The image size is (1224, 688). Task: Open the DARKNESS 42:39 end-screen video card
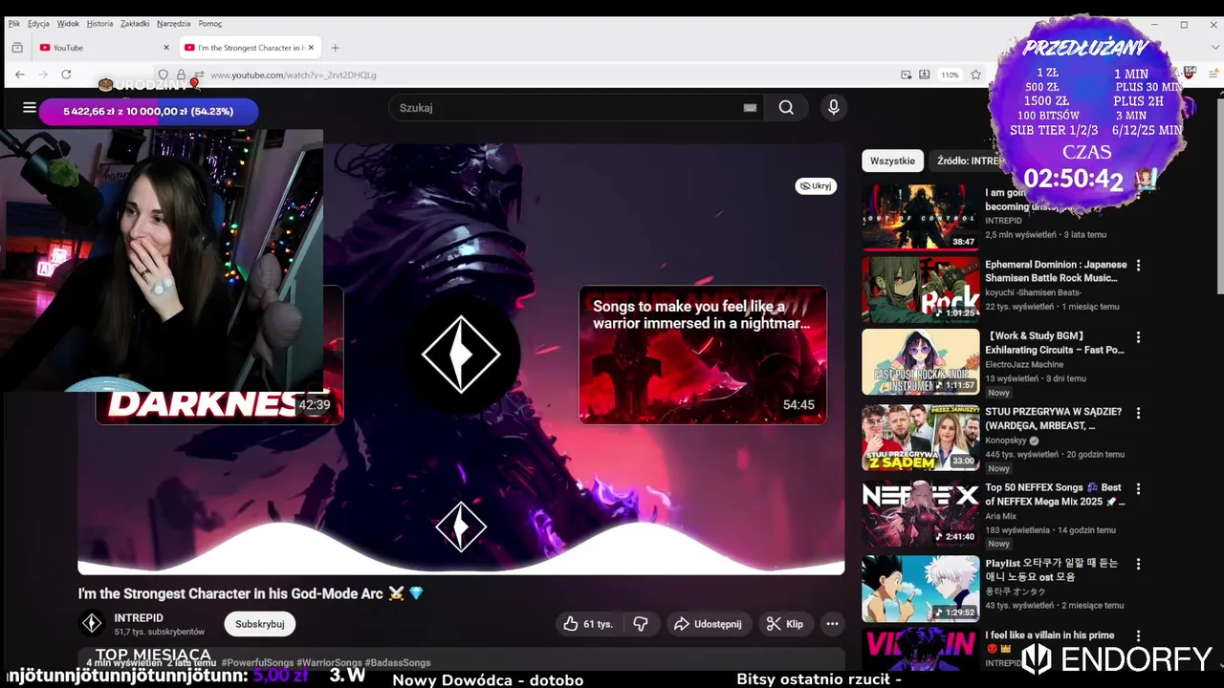[x=220, y=355]
